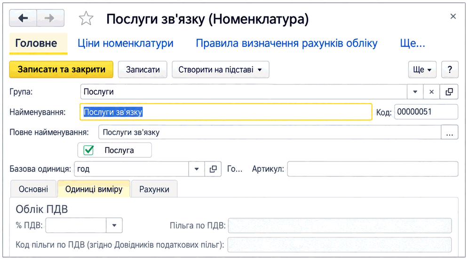Open the % ПДВ dropdown arrow
The width and height of the screenshot is (468, 260).
pos(114,225)
